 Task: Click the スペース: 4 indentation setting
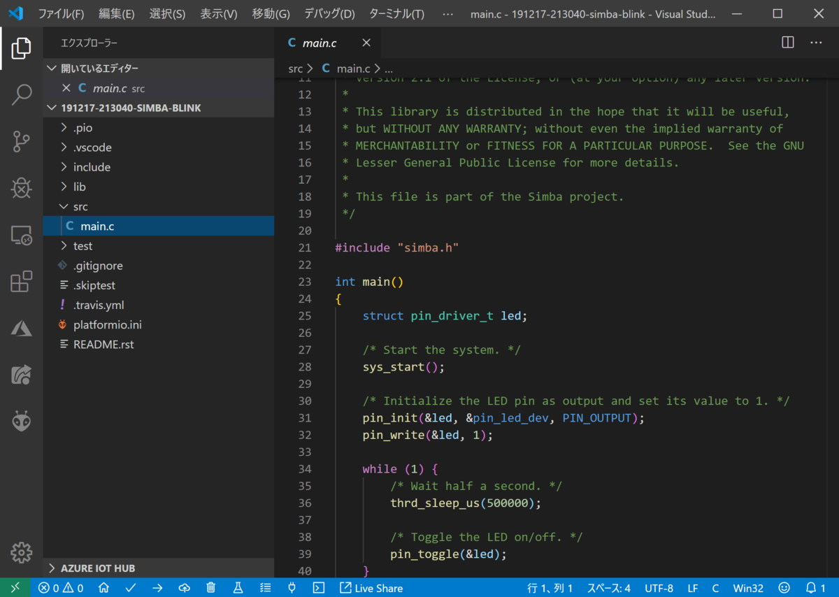point(608,588)
